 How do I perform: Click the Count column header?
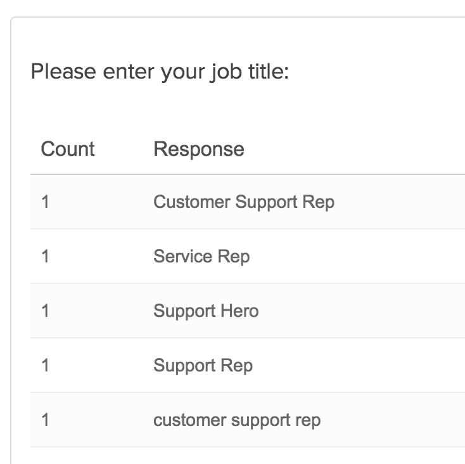click(68, 149)
